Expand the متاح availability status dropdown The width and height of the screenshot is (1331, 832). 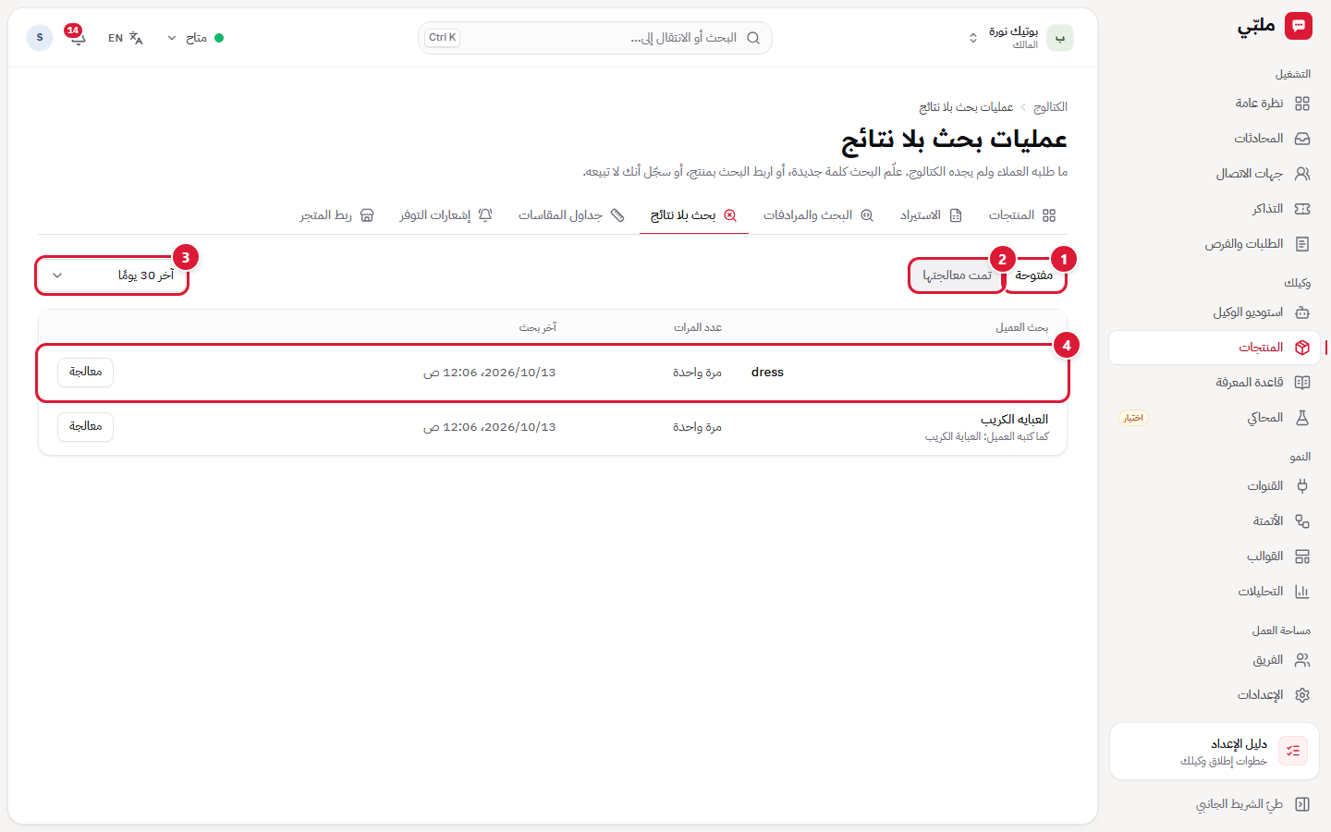194,38
